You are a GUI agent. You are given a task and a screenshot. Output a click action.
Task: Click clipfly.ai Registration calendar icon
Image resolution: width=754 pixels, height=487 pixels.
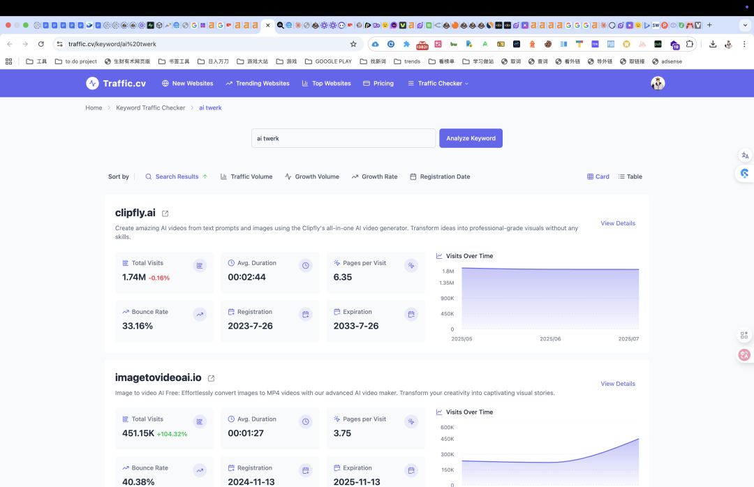point(305,315)
